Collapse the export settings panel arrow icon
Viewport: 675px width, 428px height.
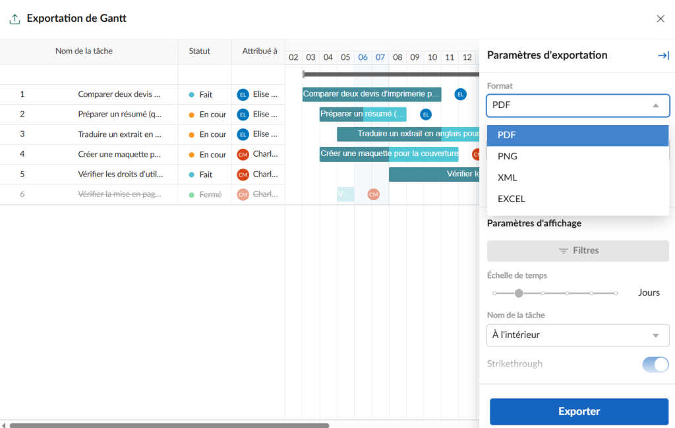pyautogui.click(x=664, y=55)
